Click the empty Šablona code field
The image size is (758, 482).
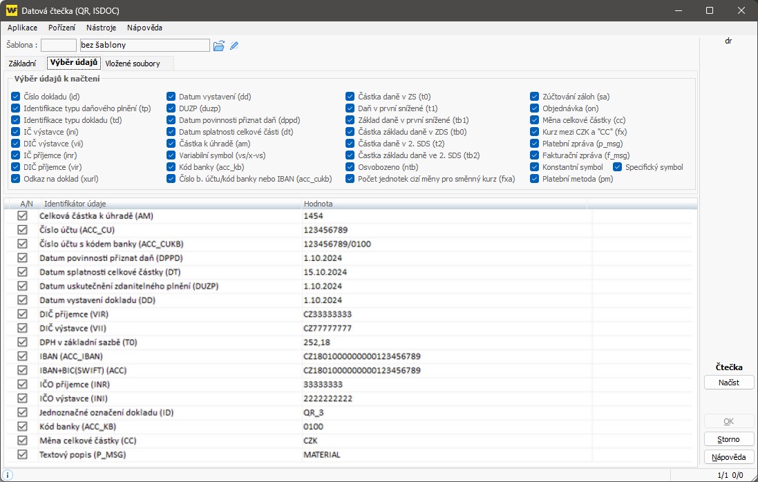click(x=59, y=46)
